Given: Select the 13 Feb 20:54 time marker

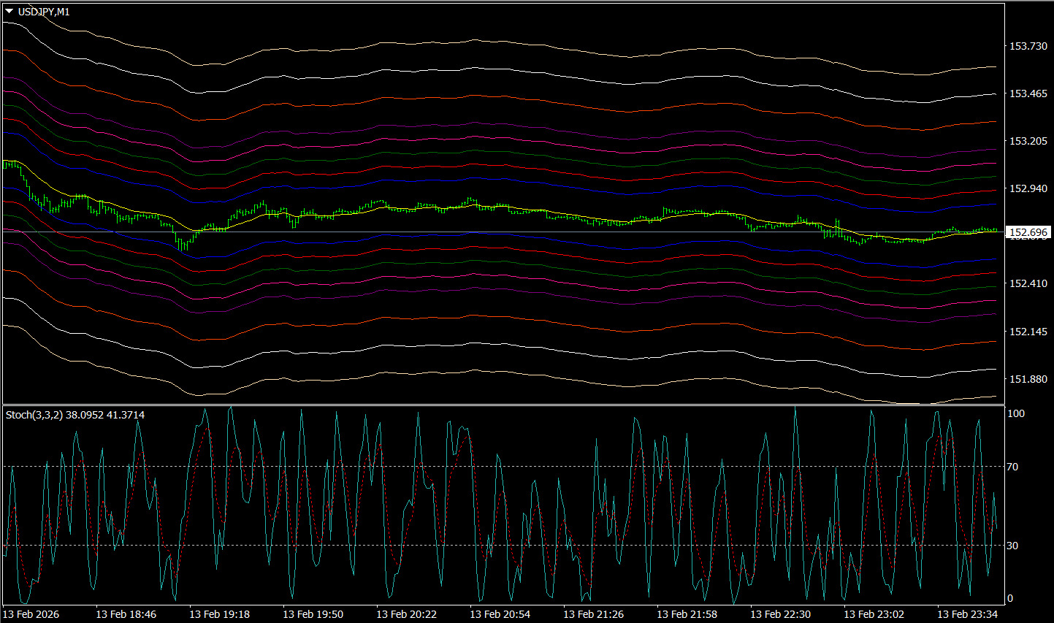Looking at the screenshot, I should [x=500, y=614].
